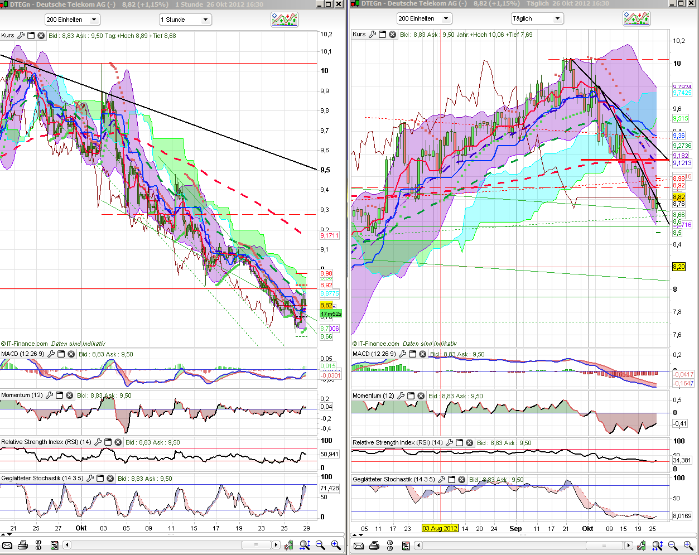Viewport: 699px width, 555px height.
Task: Open the '1 Stunde' timeframe dropdown
Action: click(x=185, y=20)
